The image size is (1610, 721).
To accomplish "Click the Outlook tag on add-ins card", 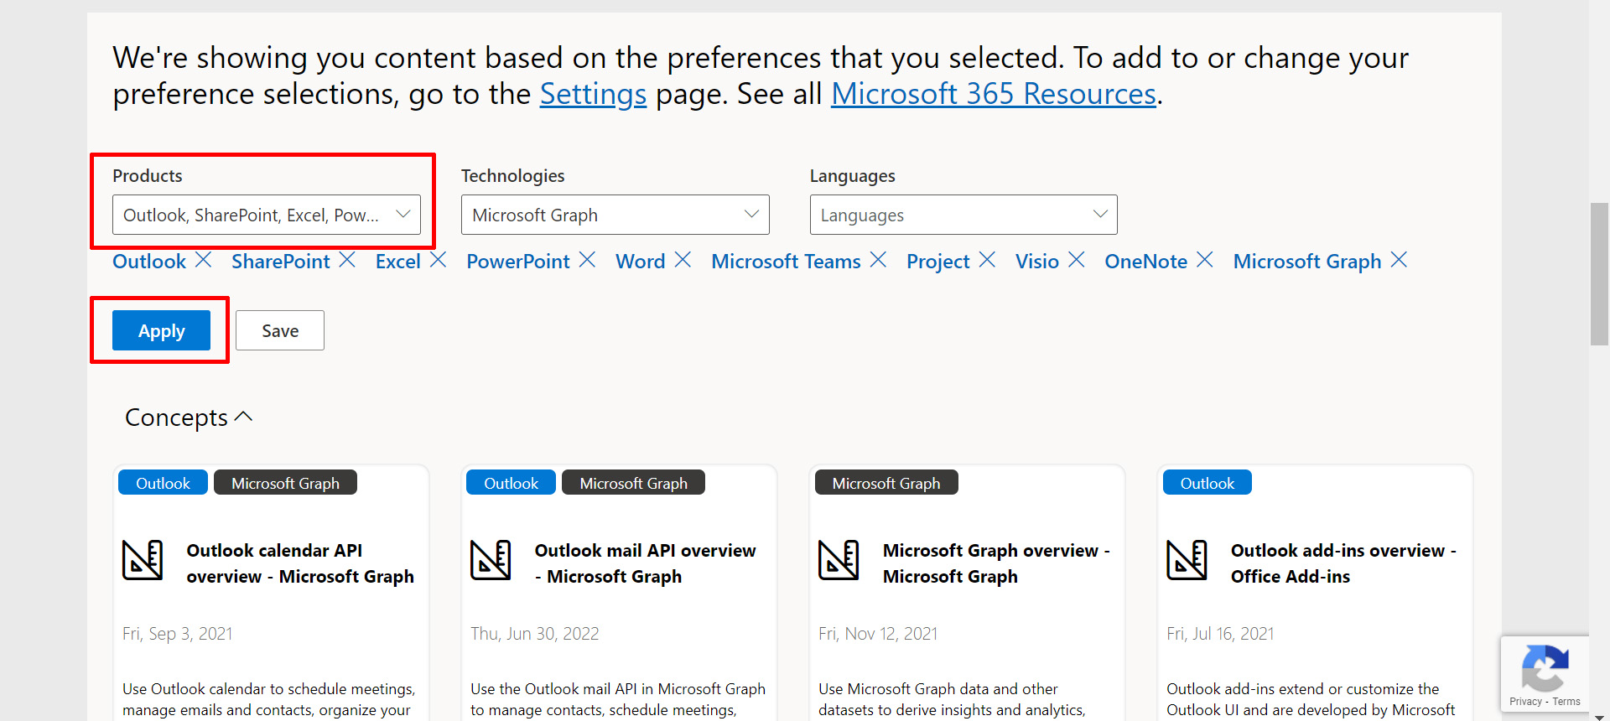I will 1207,483.
